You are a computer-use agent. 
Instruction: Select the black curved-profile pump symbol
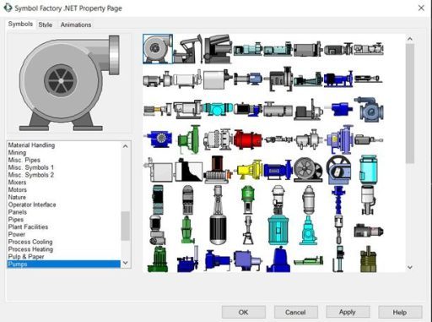tap(188, 170)
